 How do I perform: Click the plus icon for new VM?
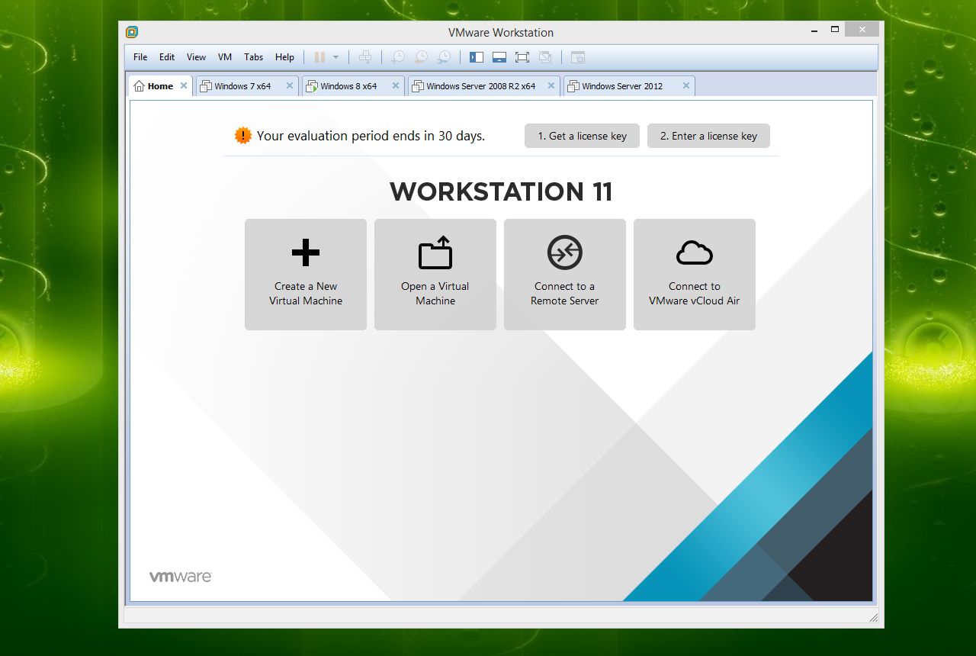click(x=306, y=252)
